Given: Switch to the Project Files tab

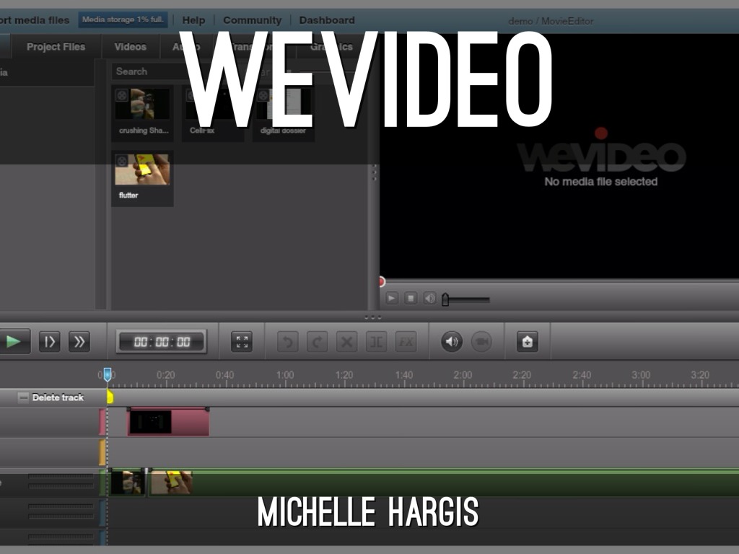Looking at the screenshot, I should click(56, 47).
